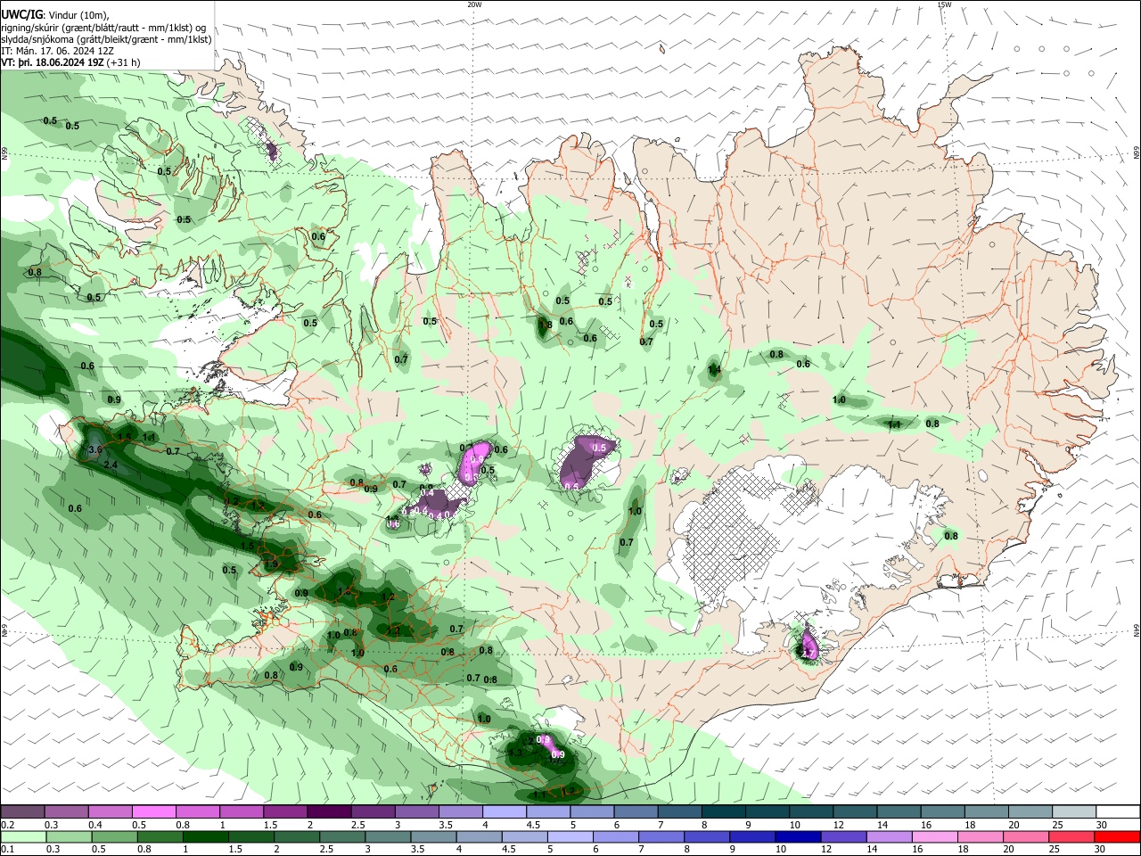Select the 0.3 mauve snow scale swatch
The width and height of the screenshot is (1141, 856).
(66, 812)
